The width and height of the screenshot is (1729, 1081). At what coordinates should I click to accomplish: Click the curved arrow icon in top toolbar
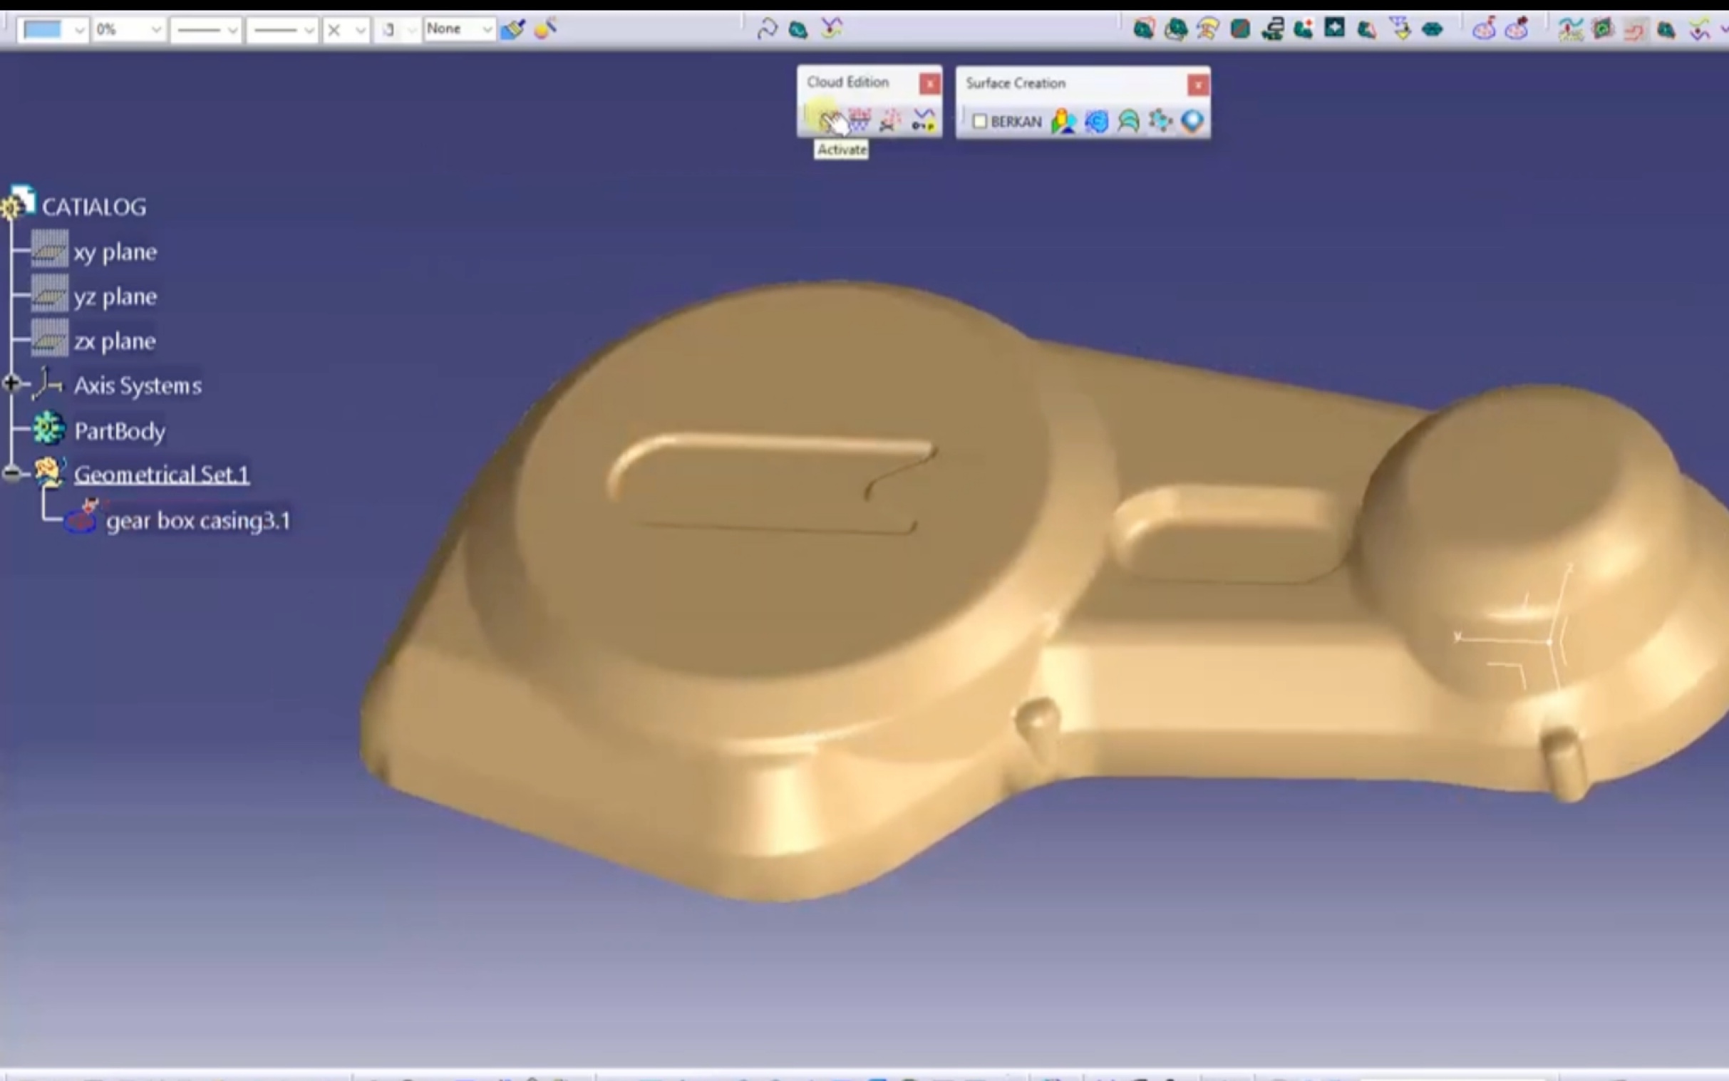coord(767,29)
